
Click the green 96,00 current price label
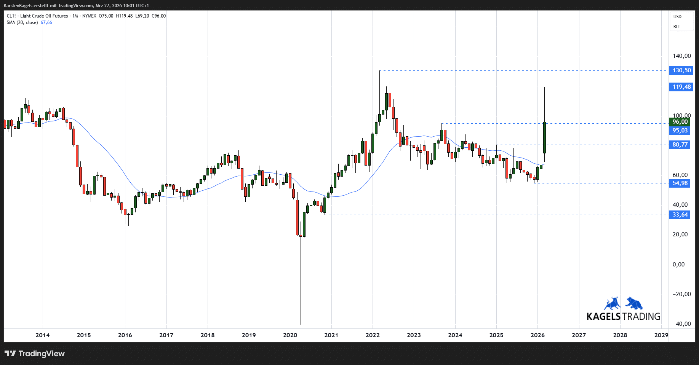tap(680, 122)
